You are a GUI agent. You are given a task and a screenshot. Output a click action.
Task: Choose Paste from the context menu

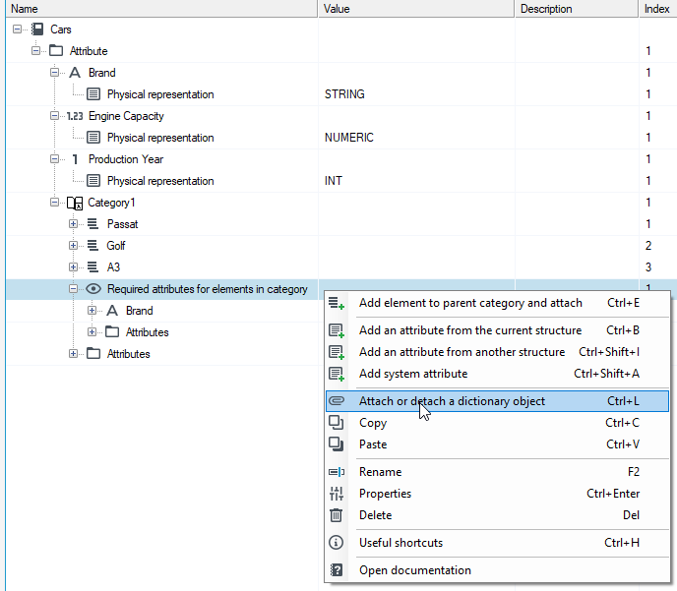pos(497,444)
